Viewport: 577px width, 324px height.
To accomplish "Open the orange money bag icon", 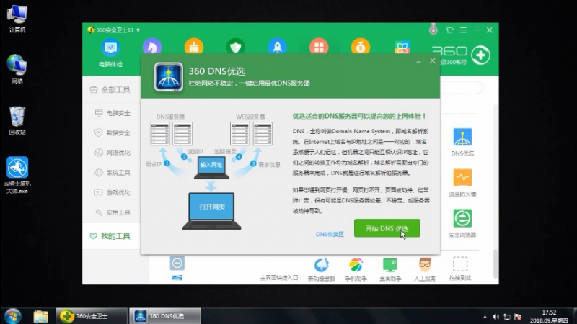I will coord(360,47).
